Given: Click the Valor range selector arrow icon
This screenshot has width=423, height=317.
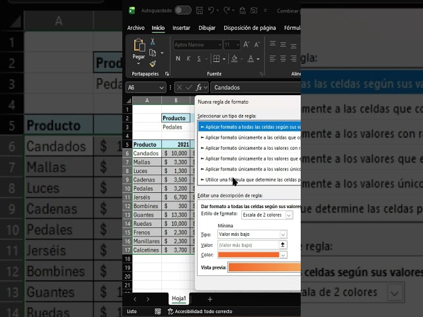Looking at the screenshot, I should [x=282, y=245].
